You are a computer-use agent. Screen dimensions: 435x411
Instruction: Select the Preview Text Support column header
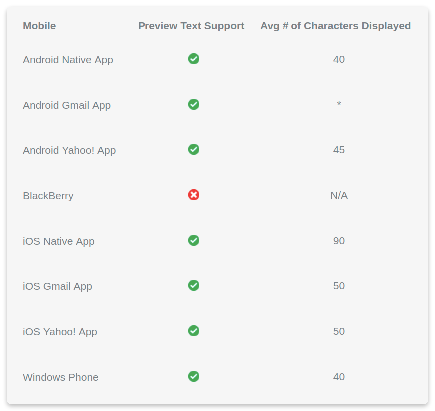[x=191, y=26]
